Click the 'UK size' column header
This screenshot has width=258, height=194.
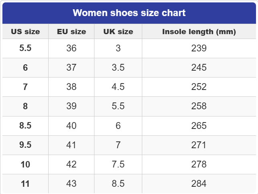click(x=118, y=32)
